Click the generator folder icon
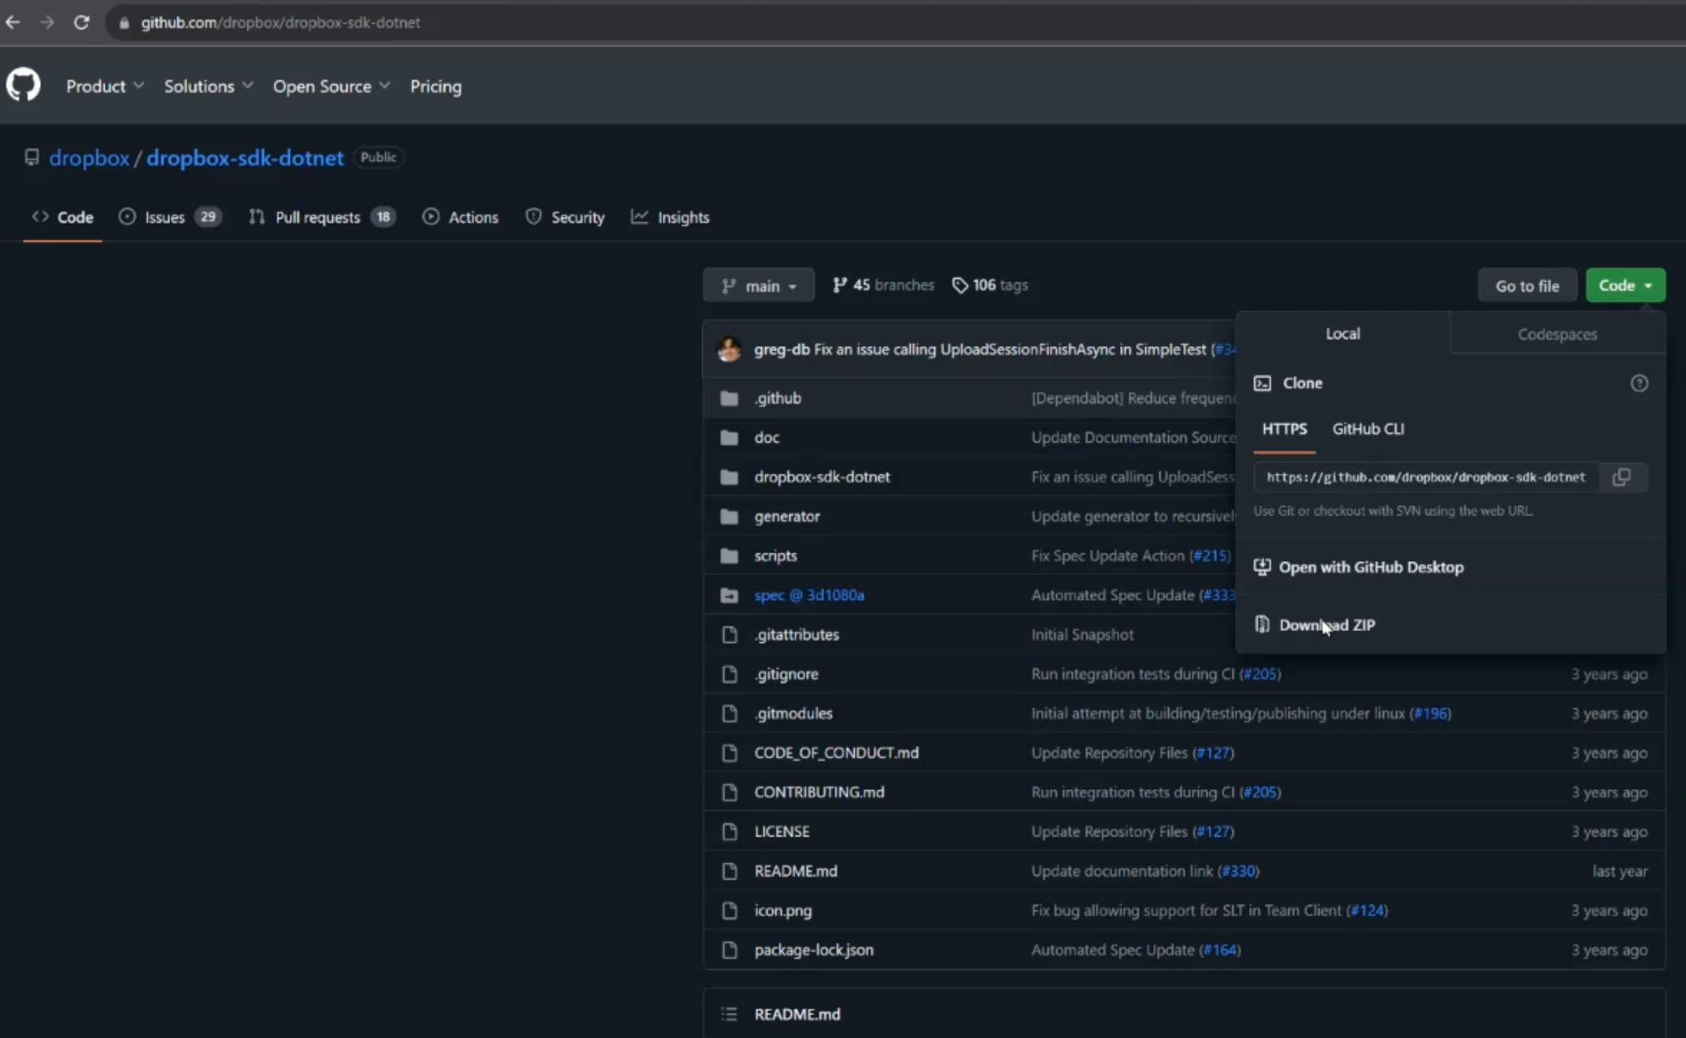This screenshot has width=1686, height=1038. click(x=730, y=516)
